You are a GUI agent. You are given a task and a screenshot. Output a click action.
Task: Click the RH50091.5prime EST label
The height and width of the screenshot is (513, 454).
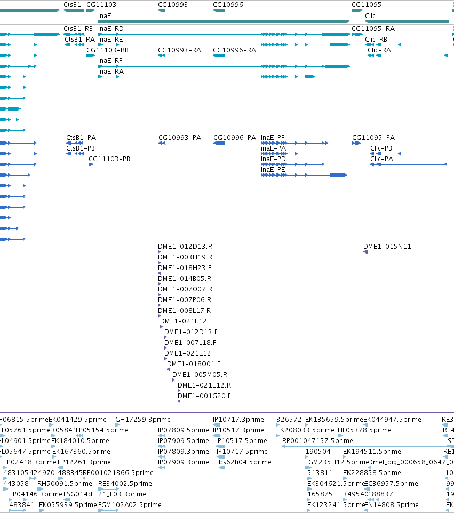pos(65,484)
